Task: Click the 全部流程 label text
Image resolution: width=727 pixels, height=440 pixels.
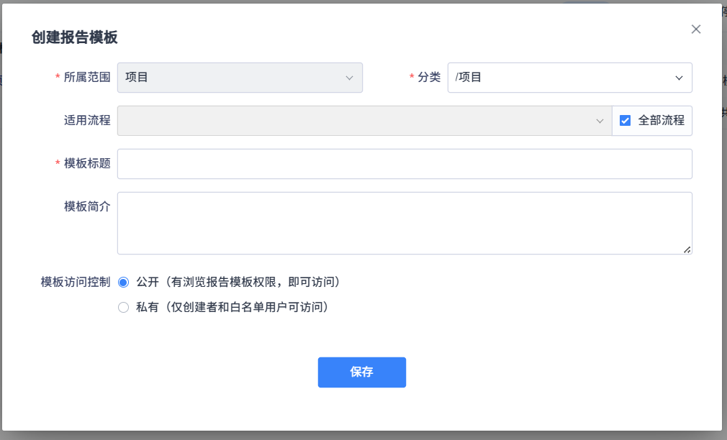Action: pos(661,120)
